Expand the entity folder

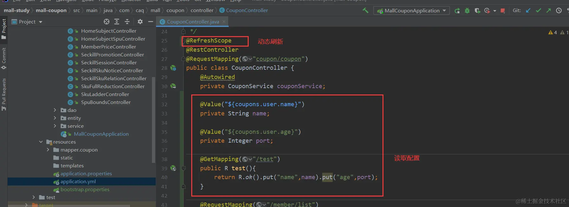pyautogui.click(x=55, y=118)
